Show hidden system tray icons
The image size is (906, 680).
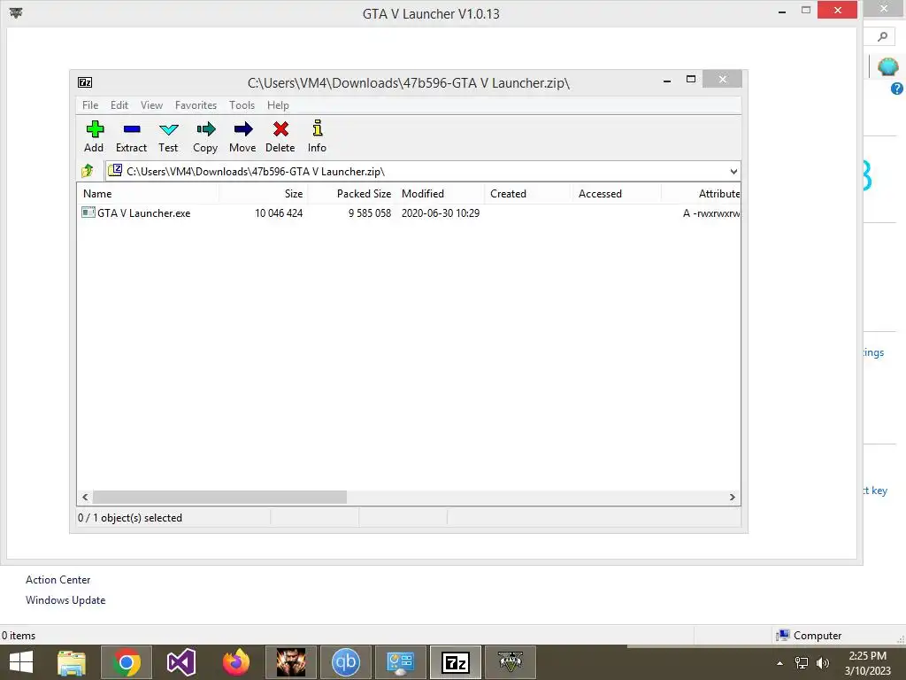(780, 663)
